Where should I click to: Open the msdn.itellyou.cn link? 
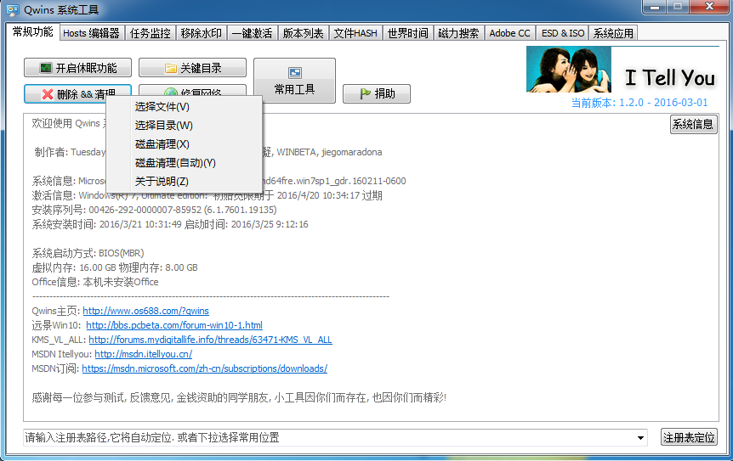[144, 354]
